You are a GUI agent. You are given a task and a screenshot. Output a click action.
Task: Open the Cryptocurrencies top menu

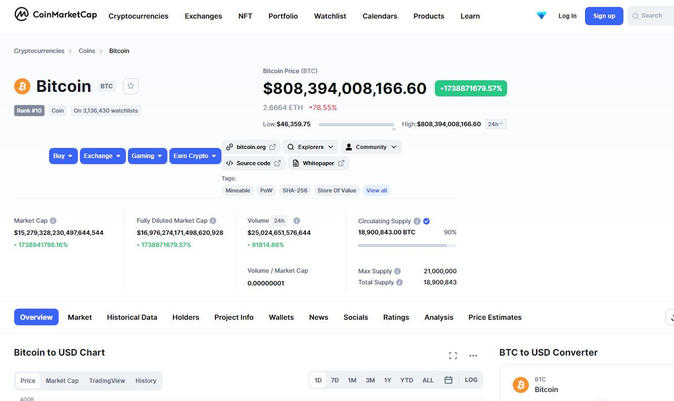[x=138, y=16]
